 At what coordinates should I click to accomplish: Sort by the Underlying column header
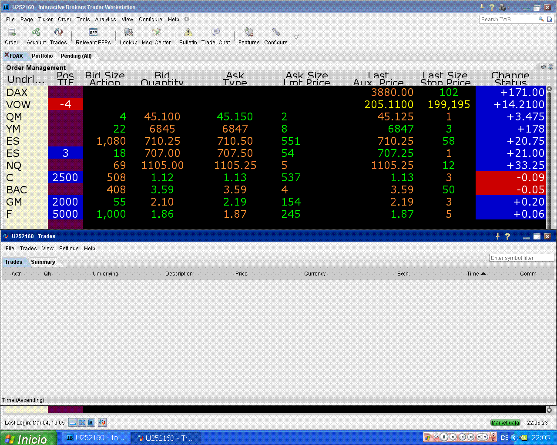pyautogui.click(x=105, y=274)
